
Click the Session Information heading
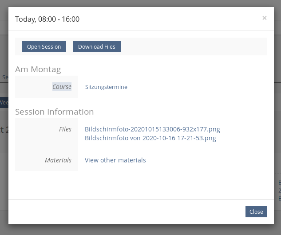click(54, 112)
